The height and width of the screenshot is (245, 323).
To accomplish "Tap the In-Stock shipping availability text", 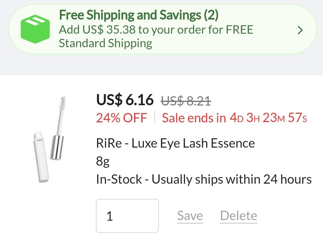I will [x=119, y=179].
